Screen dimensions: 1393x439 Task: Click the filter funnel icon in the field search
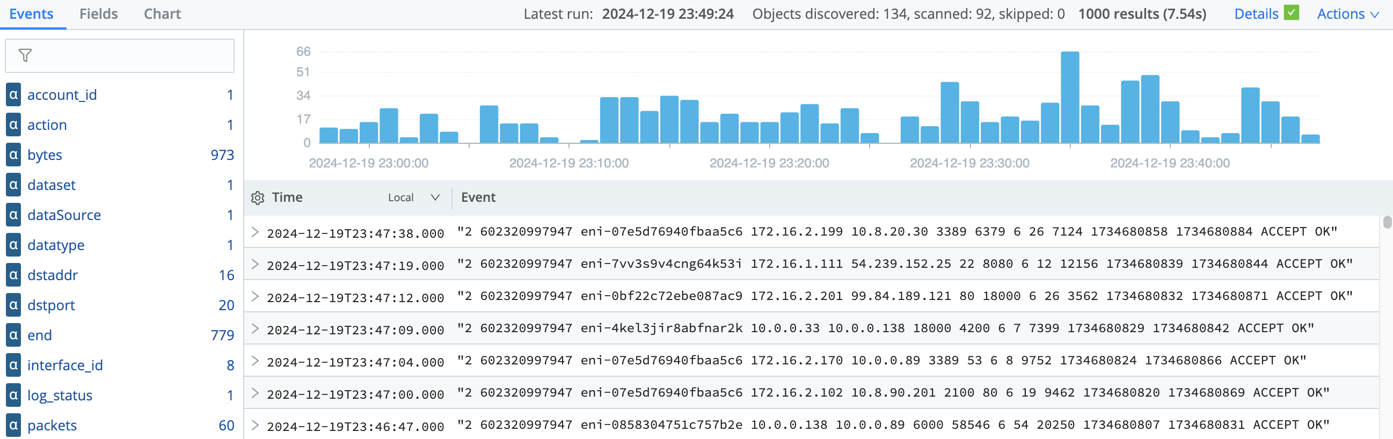(x=25, y=55)
